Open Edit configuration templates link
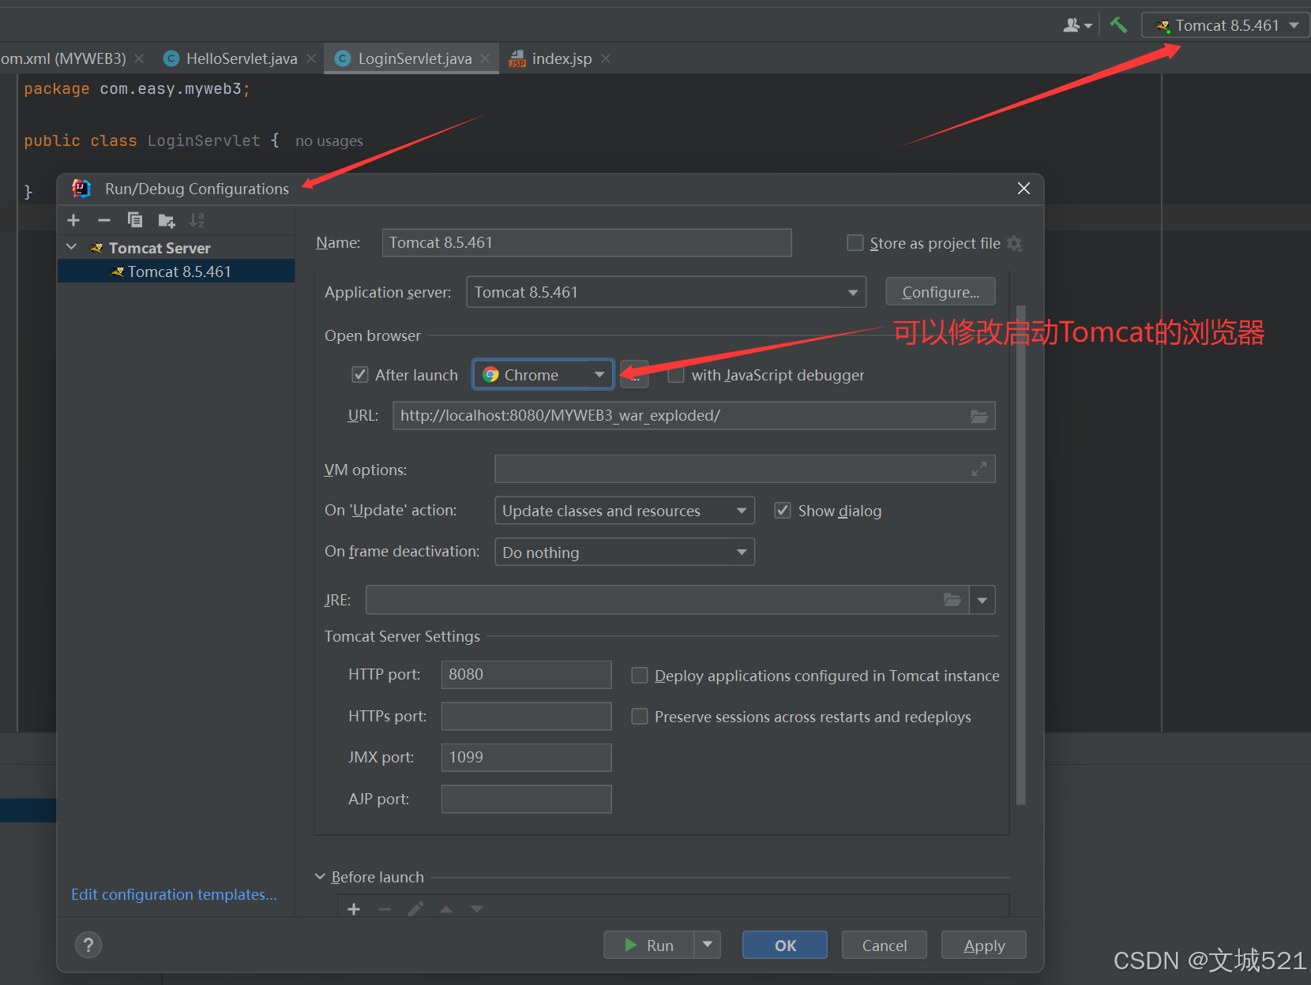The width and height of the screenshot is (1311, 985). pyautogui.click(x=174, y=894)
